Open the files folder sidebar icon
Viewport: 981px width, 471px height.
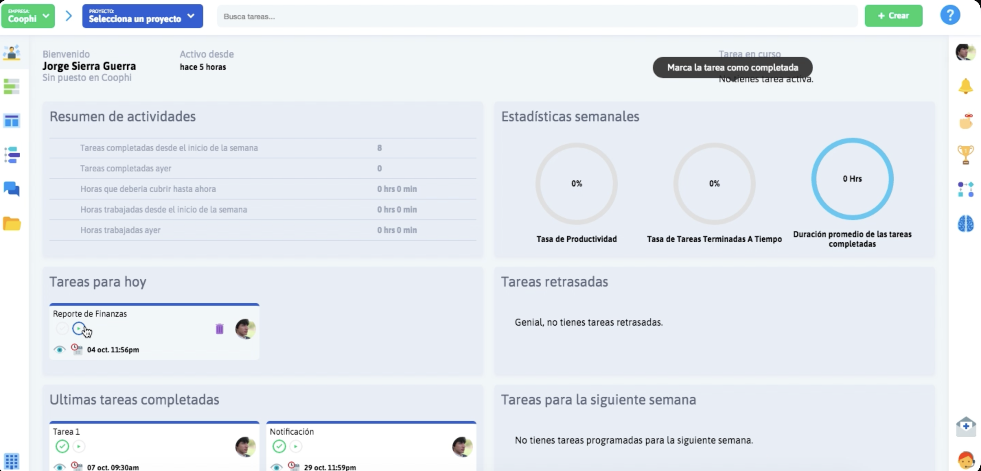(12, 224)
